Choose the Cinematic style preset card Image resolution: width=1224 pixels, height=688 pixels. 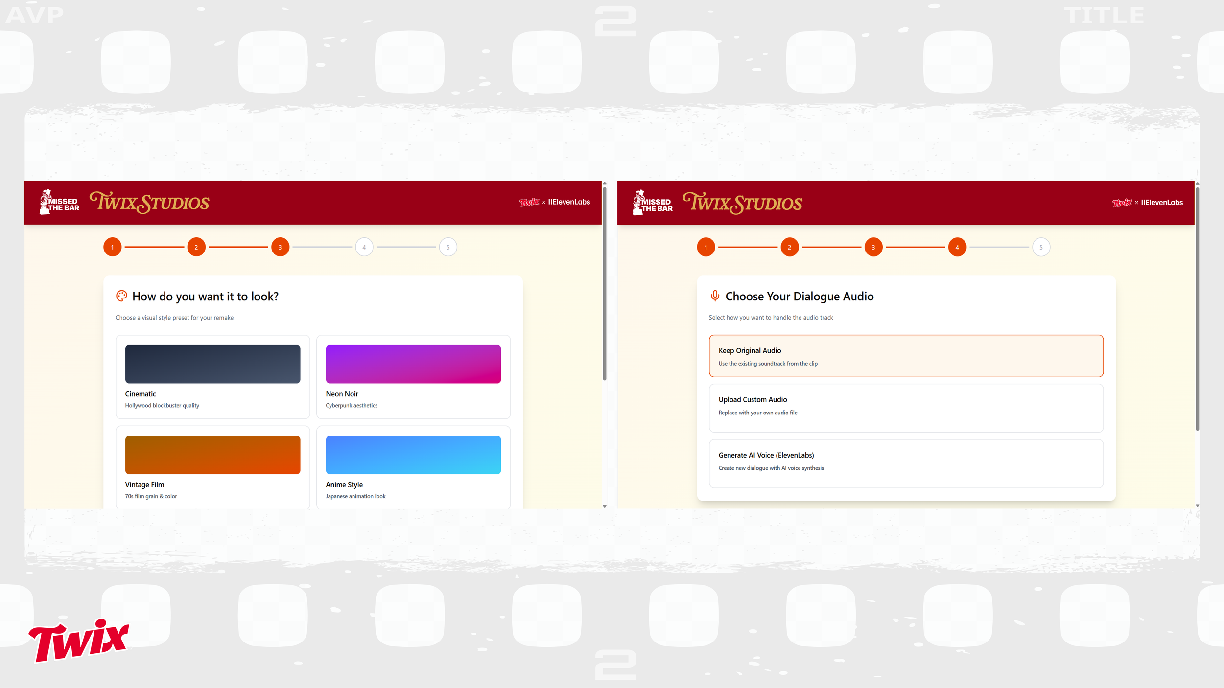[212, 377]
